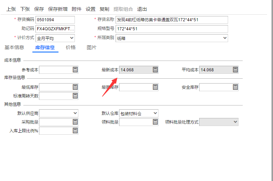Open calculator for 最高库存 field

click(x=155, y=87)
